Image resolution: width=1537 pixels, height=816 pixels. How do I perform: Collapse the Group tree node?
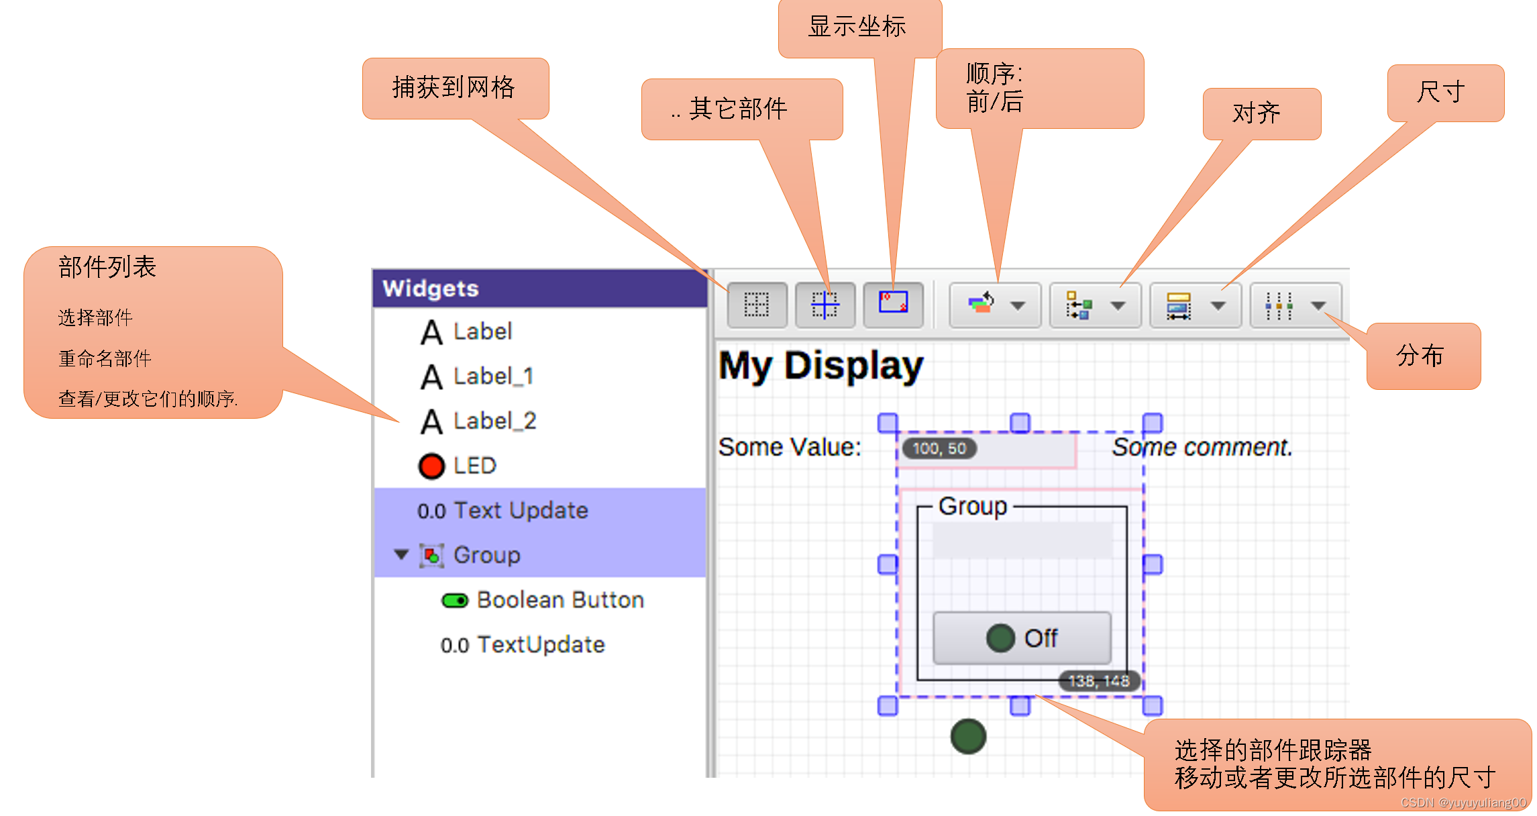pyautogui.click(x=401, y=555)
